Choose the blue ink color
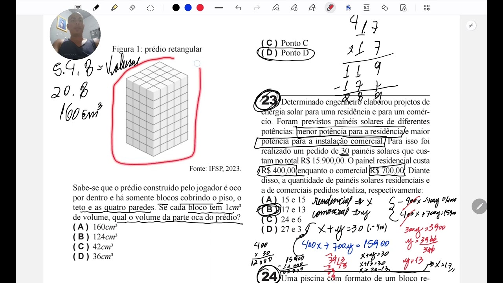 (x=188, y=7)
